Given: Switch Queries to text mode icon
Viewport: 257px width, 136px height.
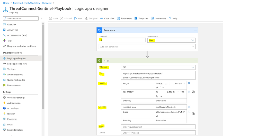Looking at the screenshot, I should click(x=193, y=113).
